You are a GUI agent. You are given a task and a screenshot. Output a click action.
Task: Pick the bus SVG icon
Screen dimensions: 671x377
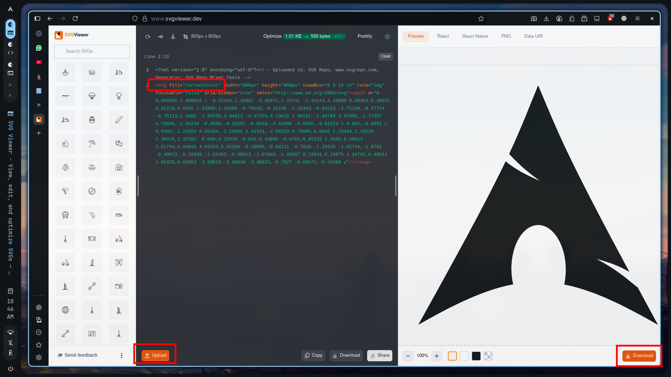(65, 215)
